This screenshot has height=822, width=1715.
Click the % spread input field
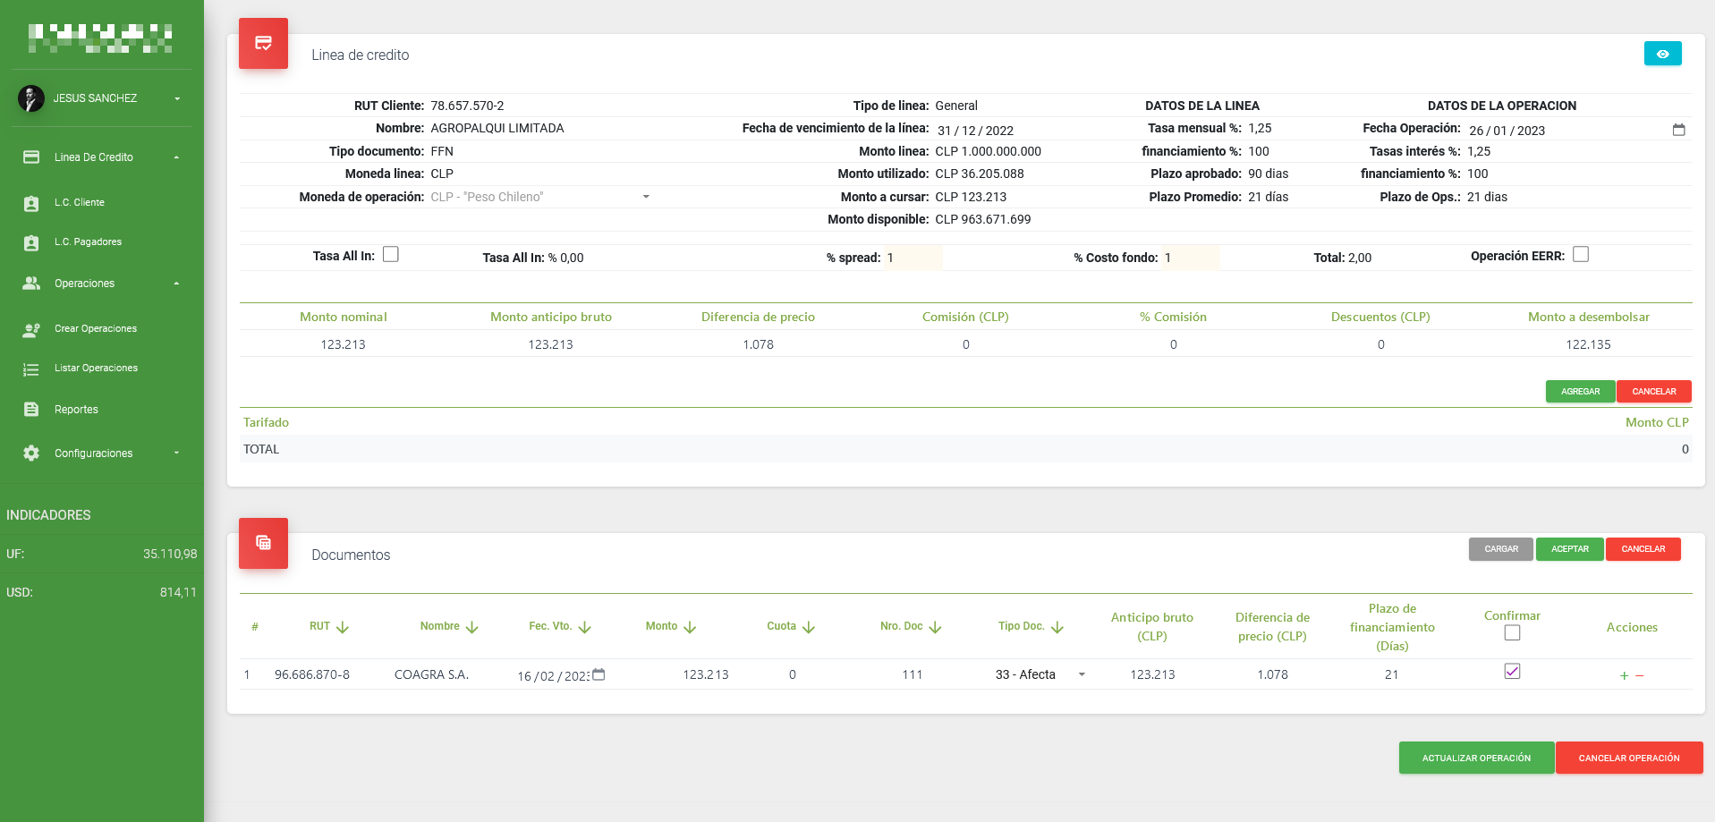pyautogui.click(x=913, y=258)
